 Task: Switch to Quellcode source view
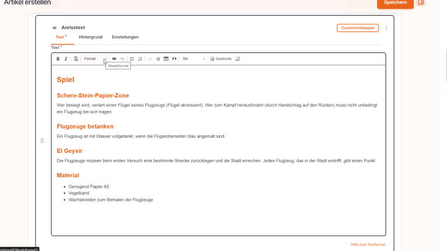click(x=221, y=59)
